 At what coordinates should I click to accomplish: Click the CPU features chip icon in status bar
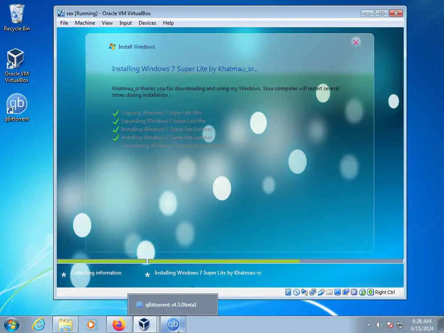[x=354, y=292]
